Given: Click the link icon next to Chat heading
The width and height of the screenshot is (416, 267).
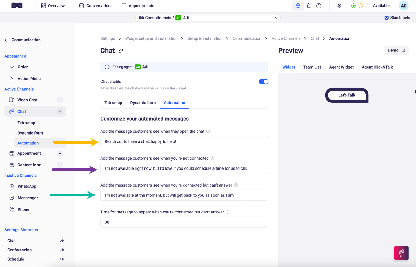Looking at the screenshot, I should (x=121, y=50).
